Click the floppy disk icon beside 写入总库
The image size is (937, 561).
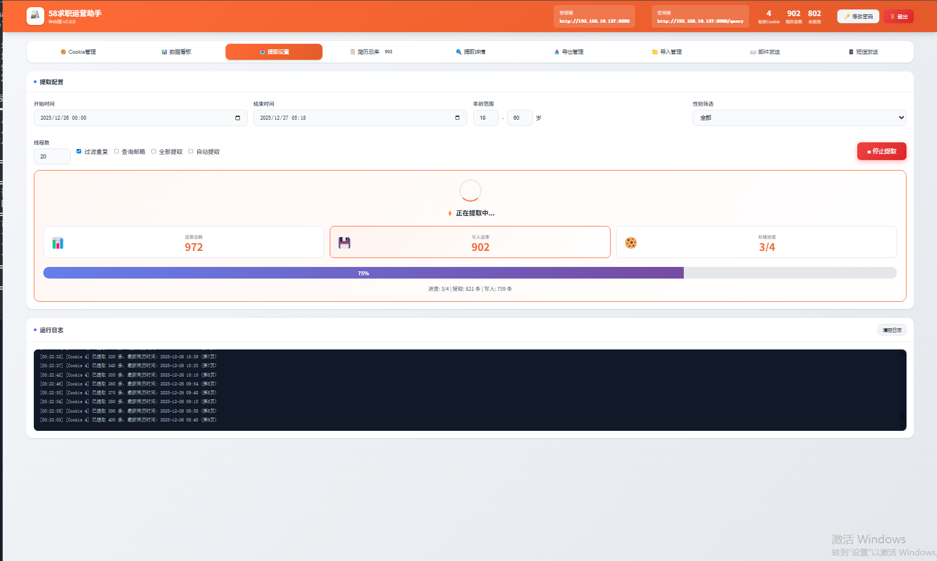coord(344,243)
